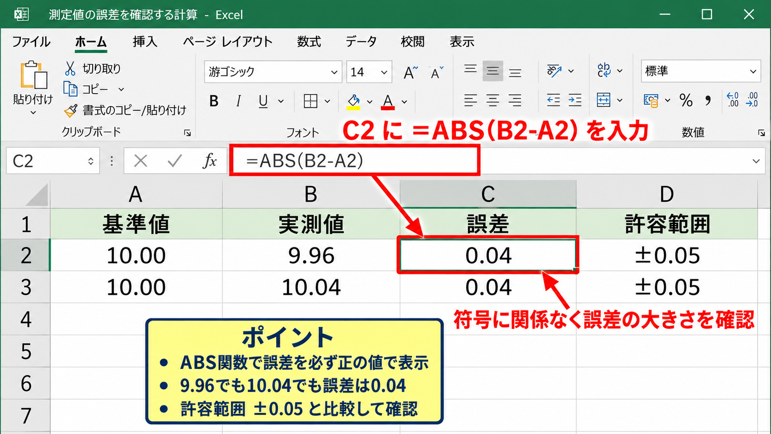Image resolution: width=771 pixels, height=434 pixels.
Task: Toggle Underline formatting
Action: point(263,101)
